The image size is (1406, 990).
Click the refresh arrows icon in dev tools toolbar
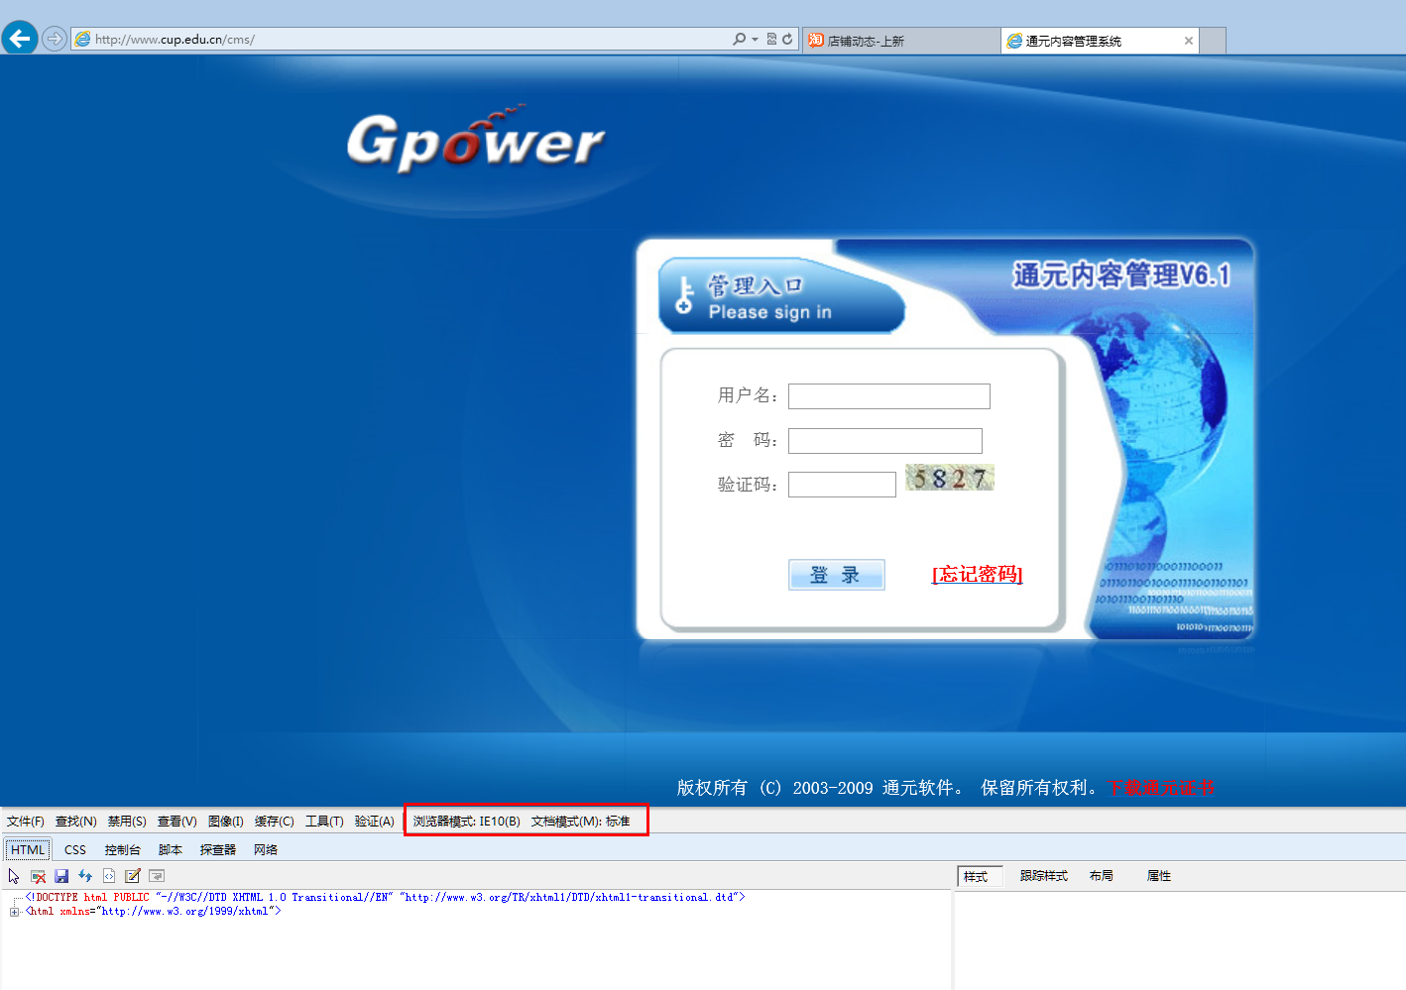click(x=85, y=876)
